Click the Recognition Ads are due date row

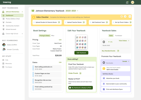click(47, 81)
